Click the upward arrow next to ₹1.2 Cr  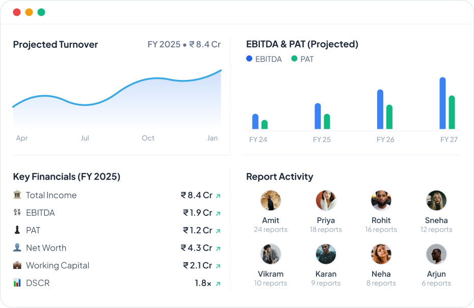218,231
